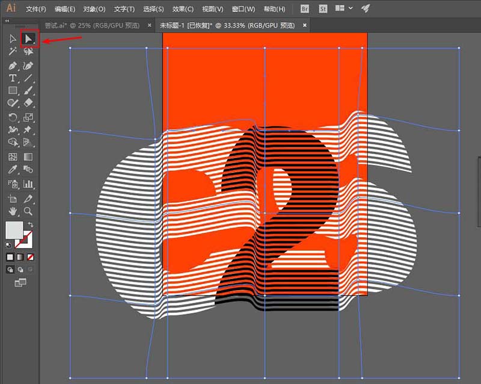This screenshot has height=384, width=481.
Task: Open the 视图(V) menu
Action: [213, 9]
